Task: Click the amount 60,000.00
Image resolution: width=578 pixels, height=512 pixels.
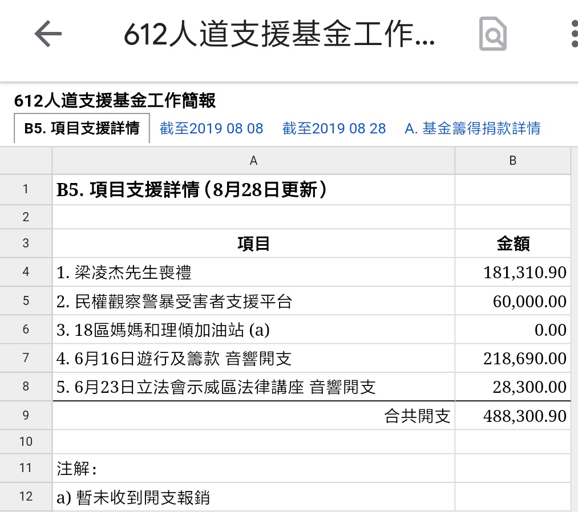Action: (x=513, y=300)
